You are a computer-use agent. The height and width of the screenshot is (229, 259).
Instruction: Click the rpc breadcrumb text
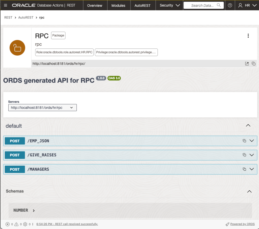click(42, 17)
